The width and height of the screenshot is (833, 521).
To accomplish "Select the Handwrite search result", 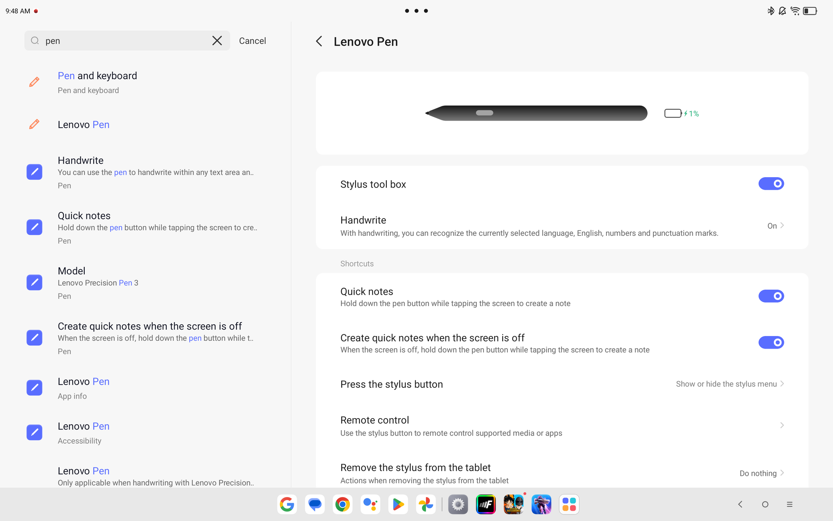I will pyautogui.click(x=145, y=172).
